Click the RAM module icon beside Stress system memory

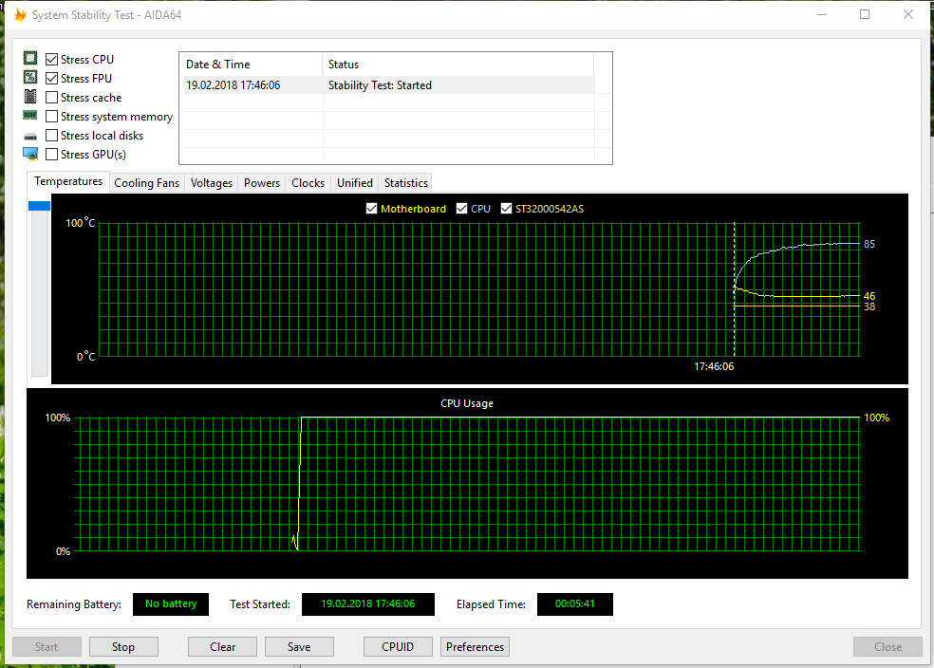[x=30, y=116]
